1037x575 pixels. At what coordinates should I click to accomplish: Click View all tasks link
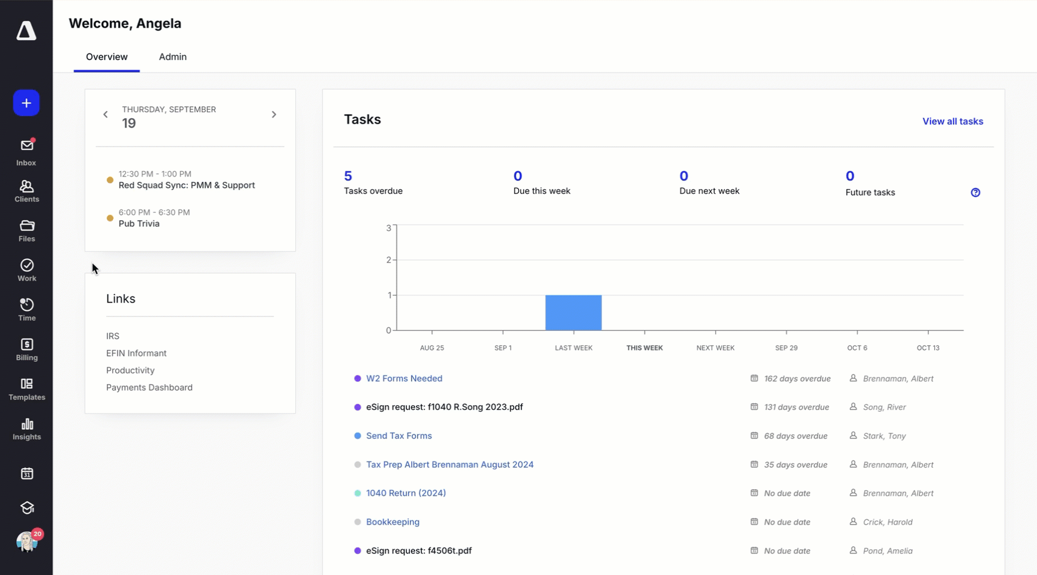coord(952,121)
